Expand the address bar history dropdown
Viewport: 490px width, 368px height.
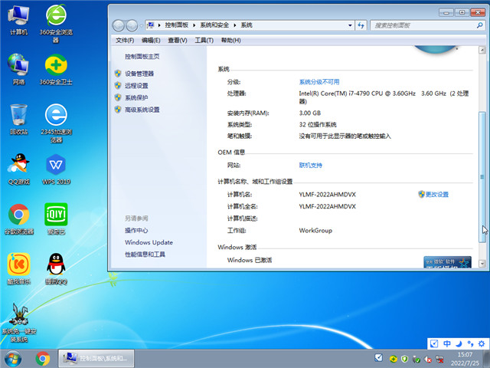pyautogui.click(x=350, y=25)
